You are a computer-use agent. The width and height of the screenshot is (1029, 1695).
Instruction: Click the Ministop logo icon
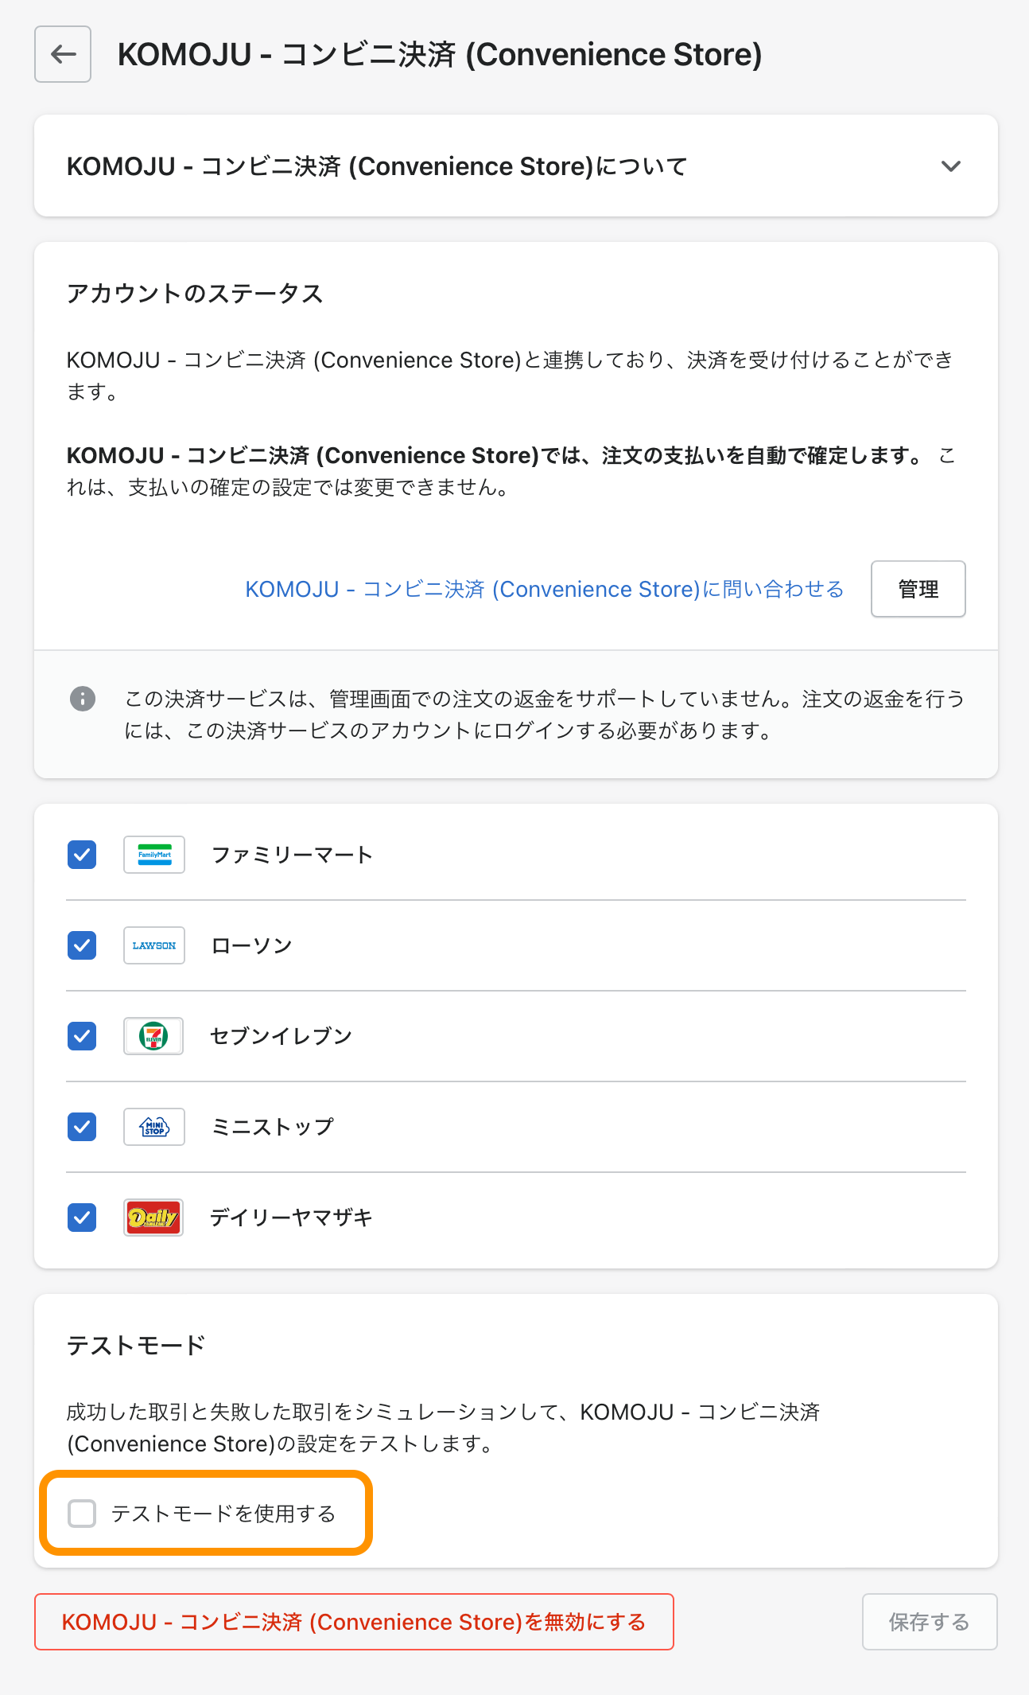pos(154,1127)
